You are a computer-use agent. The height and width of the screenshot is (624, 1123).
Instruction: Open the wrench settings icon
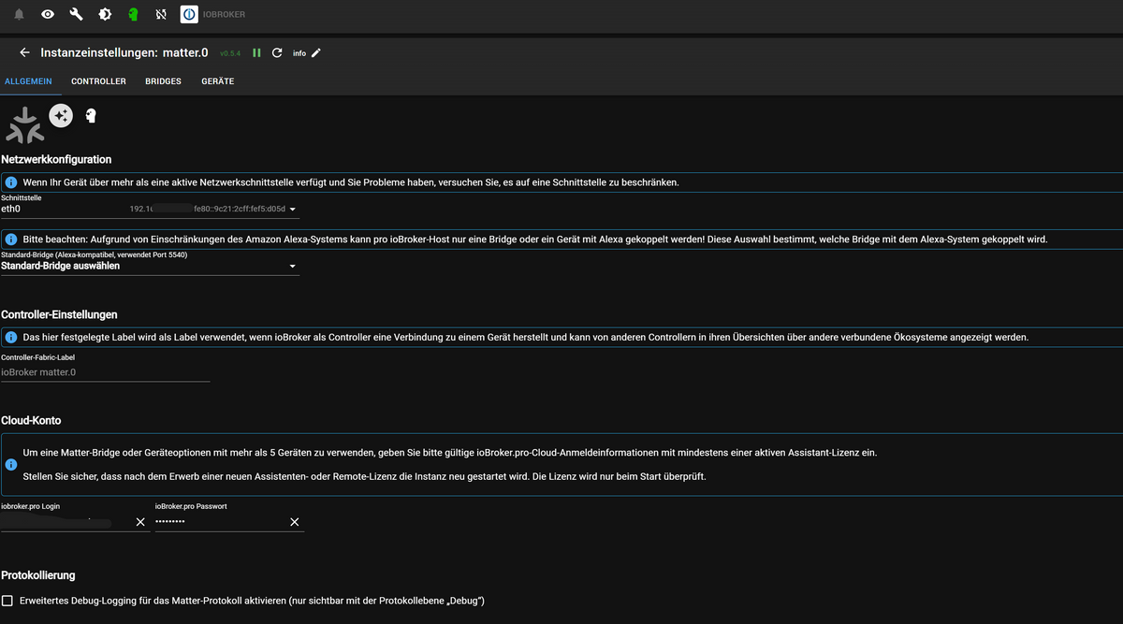click(77, 15)
